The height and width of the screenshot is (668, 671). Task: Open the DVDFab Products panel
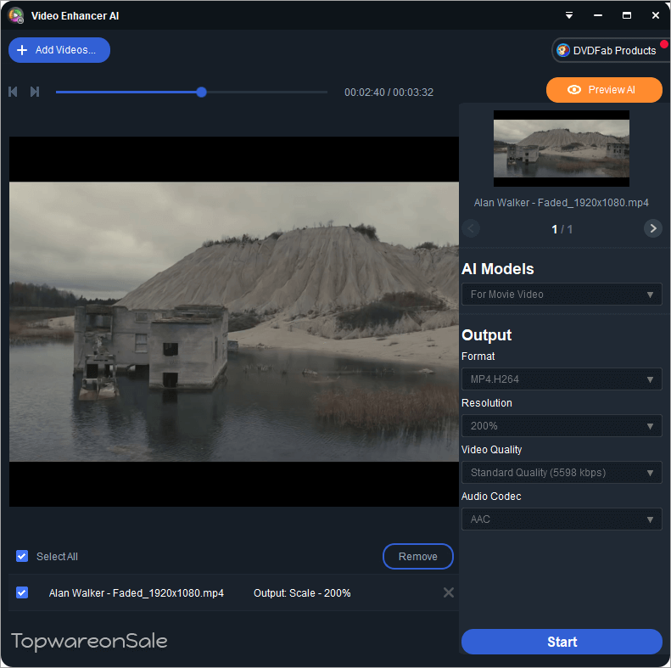(610, 51)
